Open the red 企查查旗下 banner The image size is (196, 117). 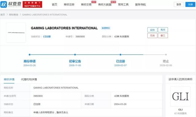coord(32,5)
